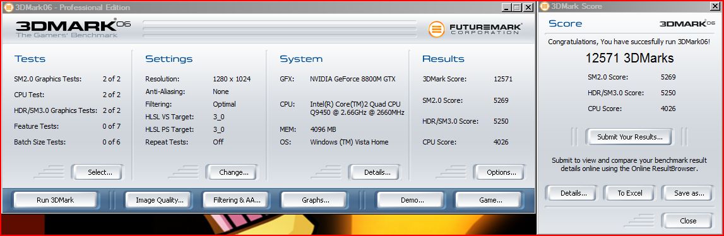
Task: Open the Filtering & AA... tool
Action: click(237, 200)
